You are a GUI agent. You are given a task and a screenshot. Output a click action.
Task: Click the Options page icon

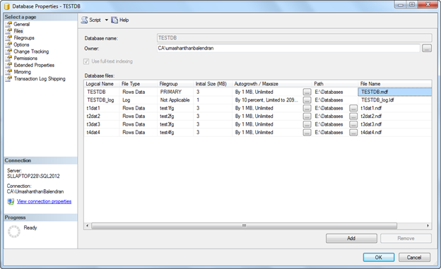coord(9,44)
